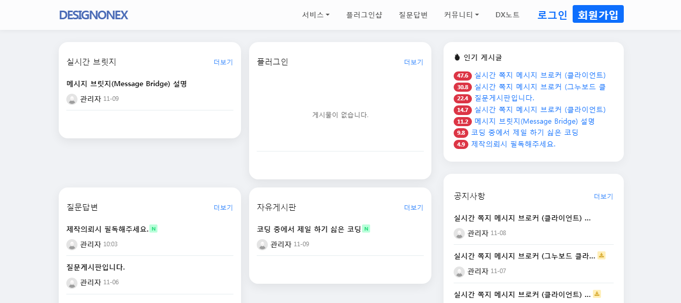Click 관리자 avatar on the 11-08 notice
681x303 pixels.
tap(459, 234)
